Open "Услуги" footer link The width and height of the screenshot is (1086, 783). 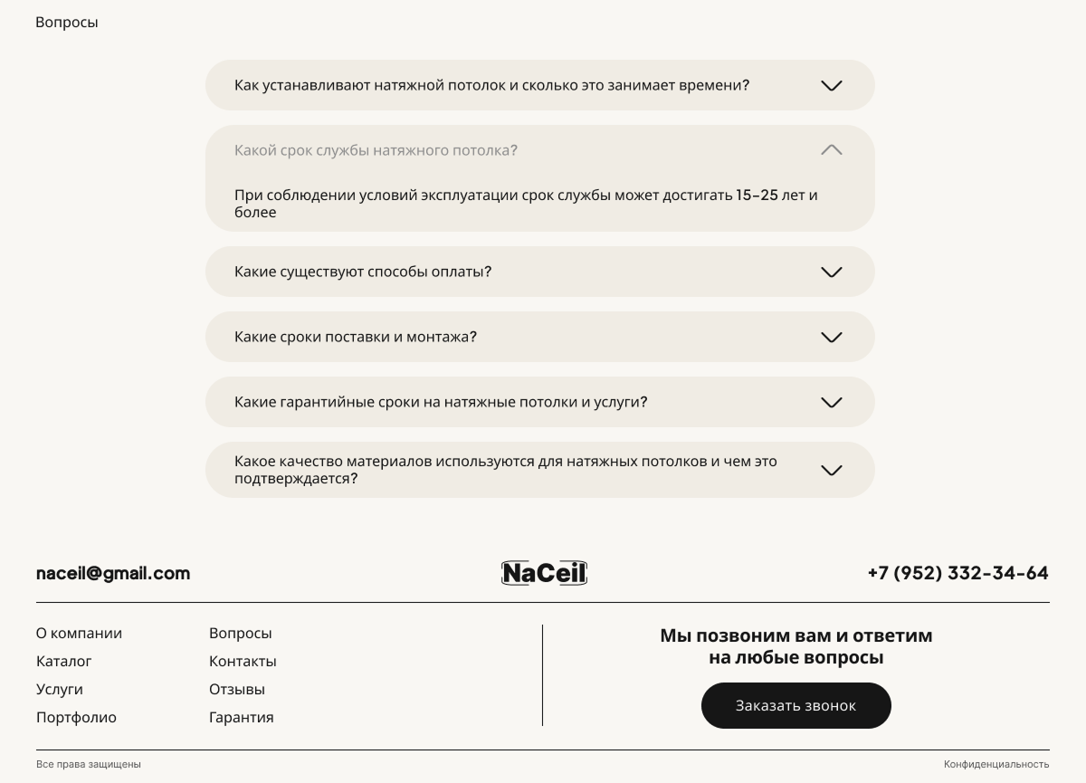tap(60, 689)
